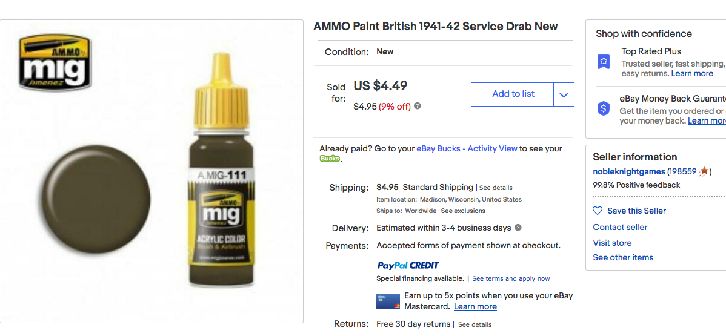726x336 pixels.
Task: Open the eBay Bucks - Activity View link
Action: [x=467, y=148]
